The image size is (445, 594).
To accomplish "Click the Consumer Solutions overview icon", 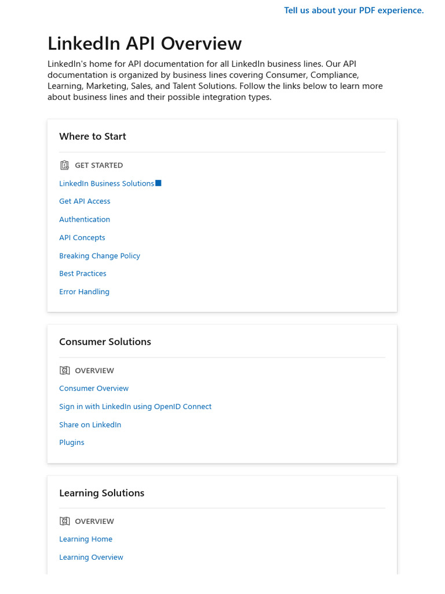I will click(64, 371).
